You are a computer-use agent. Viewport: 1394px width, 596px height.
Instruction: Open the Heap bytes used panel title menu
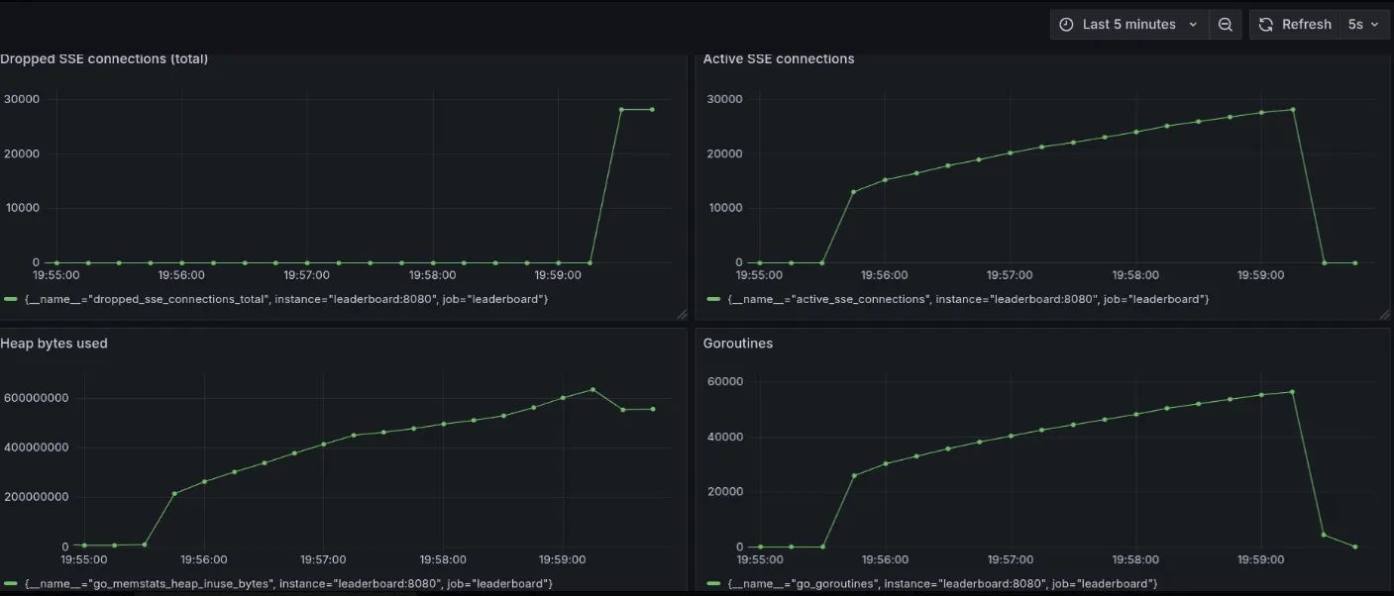coord(54,343)
